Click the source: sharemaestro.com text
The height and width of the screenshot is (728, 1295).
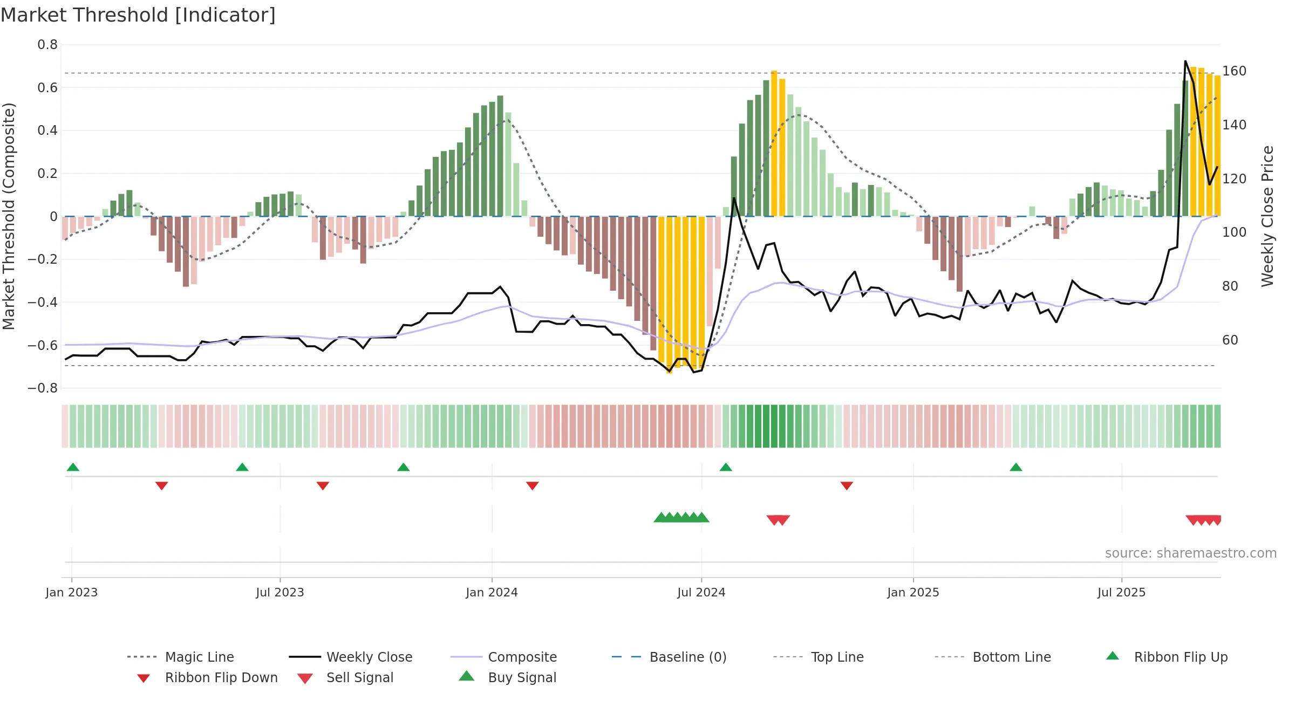click(1191, 553)
